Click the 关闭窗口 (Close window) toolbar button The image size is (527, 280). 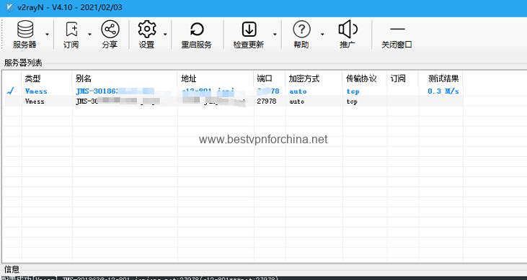pos(397,35)
